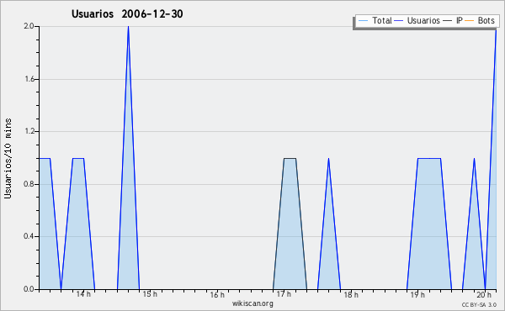The image size is (505, 311).
Task: Click the 1.6 y-axis value
Action: point(29,79)
